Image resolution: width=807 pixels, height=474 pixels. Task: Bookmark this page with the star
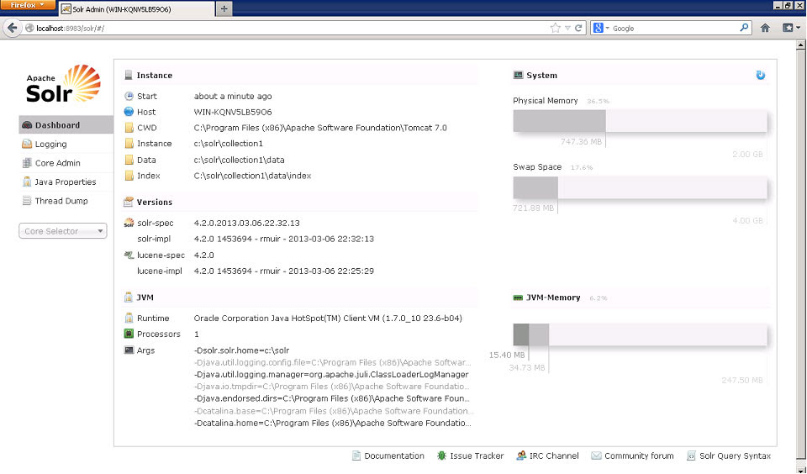coord(556,29)
